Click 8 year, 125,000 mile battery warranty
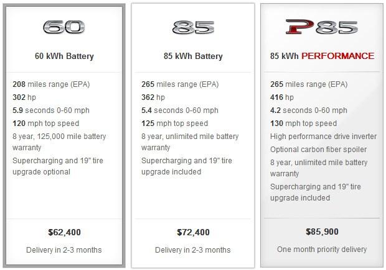This screenshot has width=386, height=270. [x=59, y=142]
